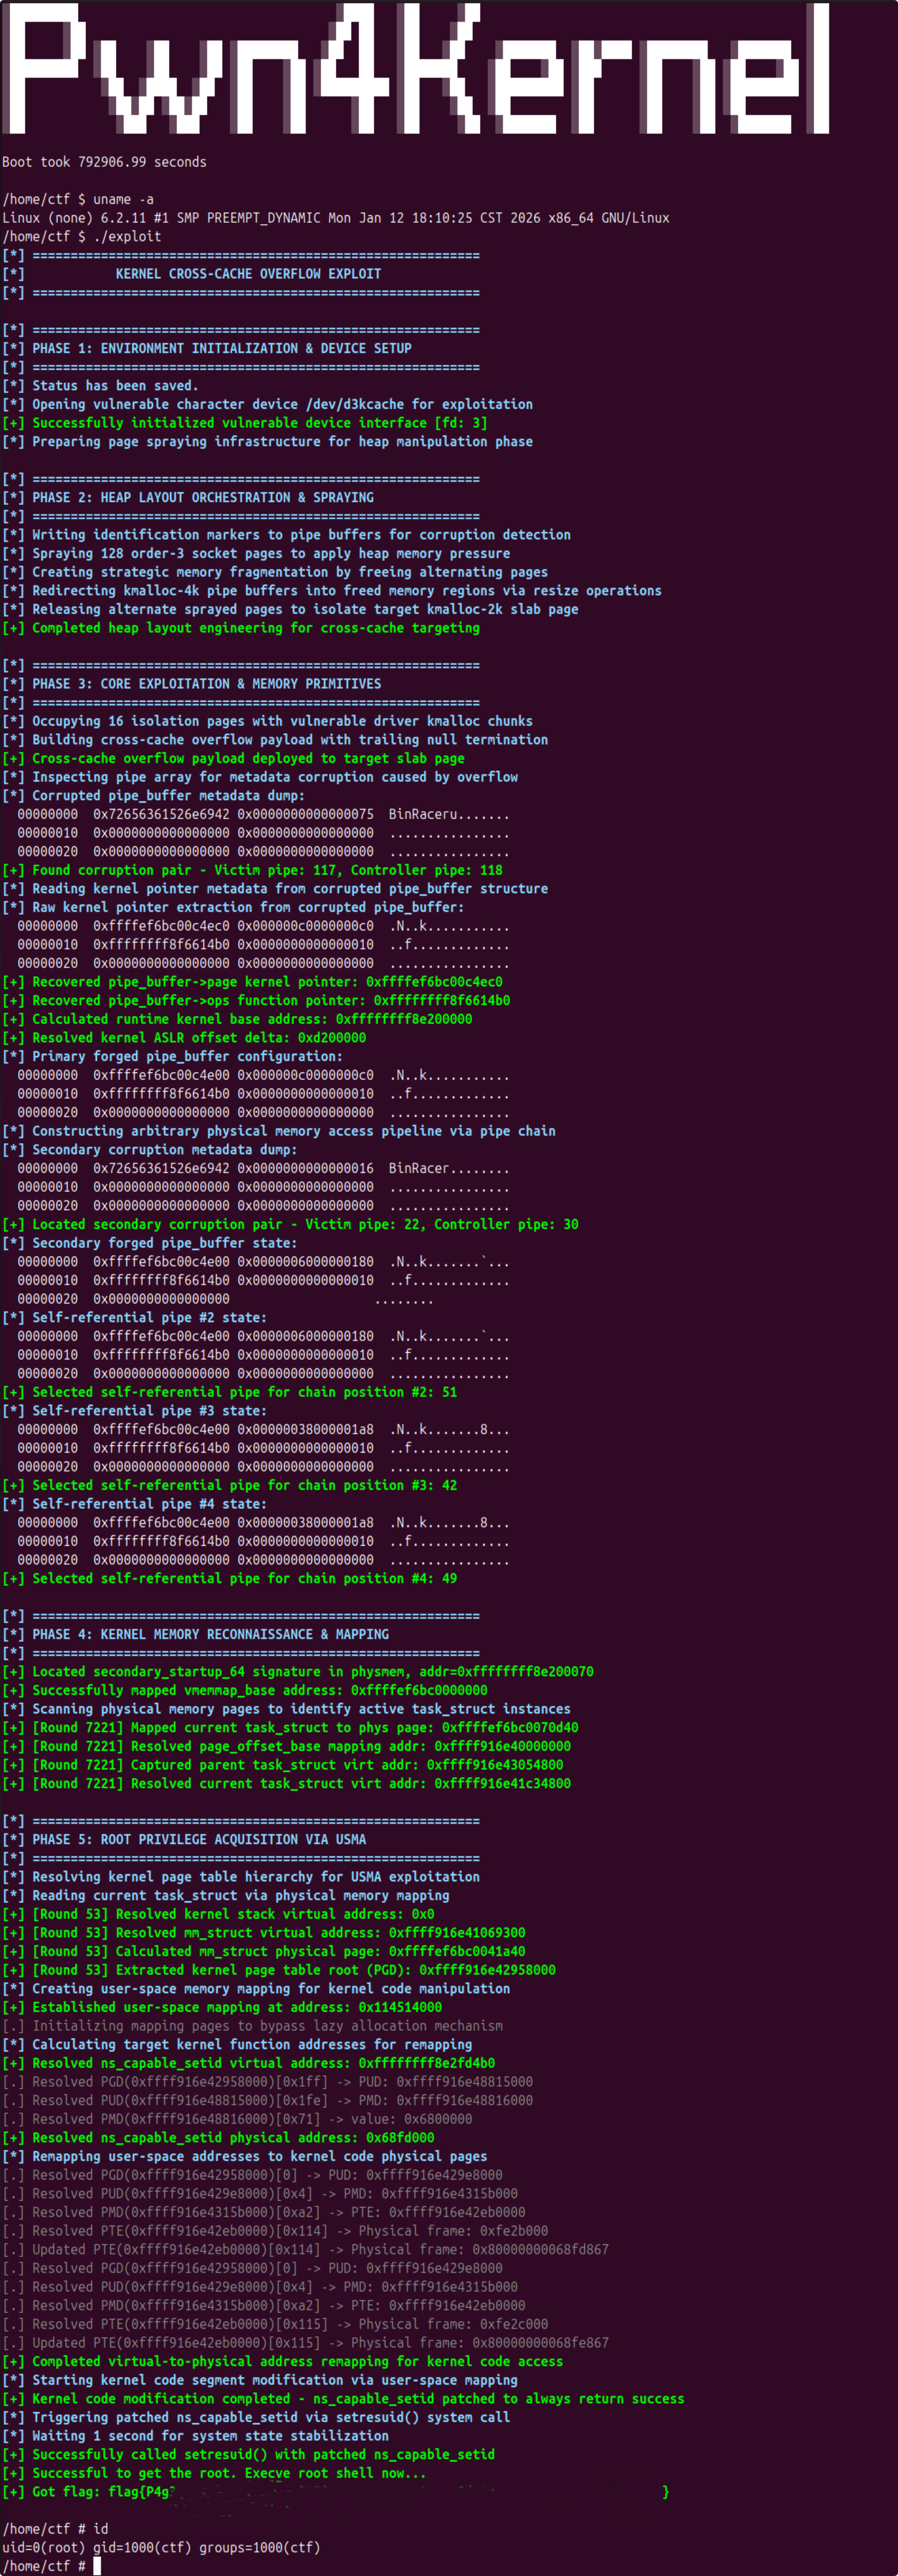Click the 'PHASE 4: KERNEL MEMORY RECONNAISSANCE' header
This screenshot has width=898, height=2576.
click(x=211, y=1634)
